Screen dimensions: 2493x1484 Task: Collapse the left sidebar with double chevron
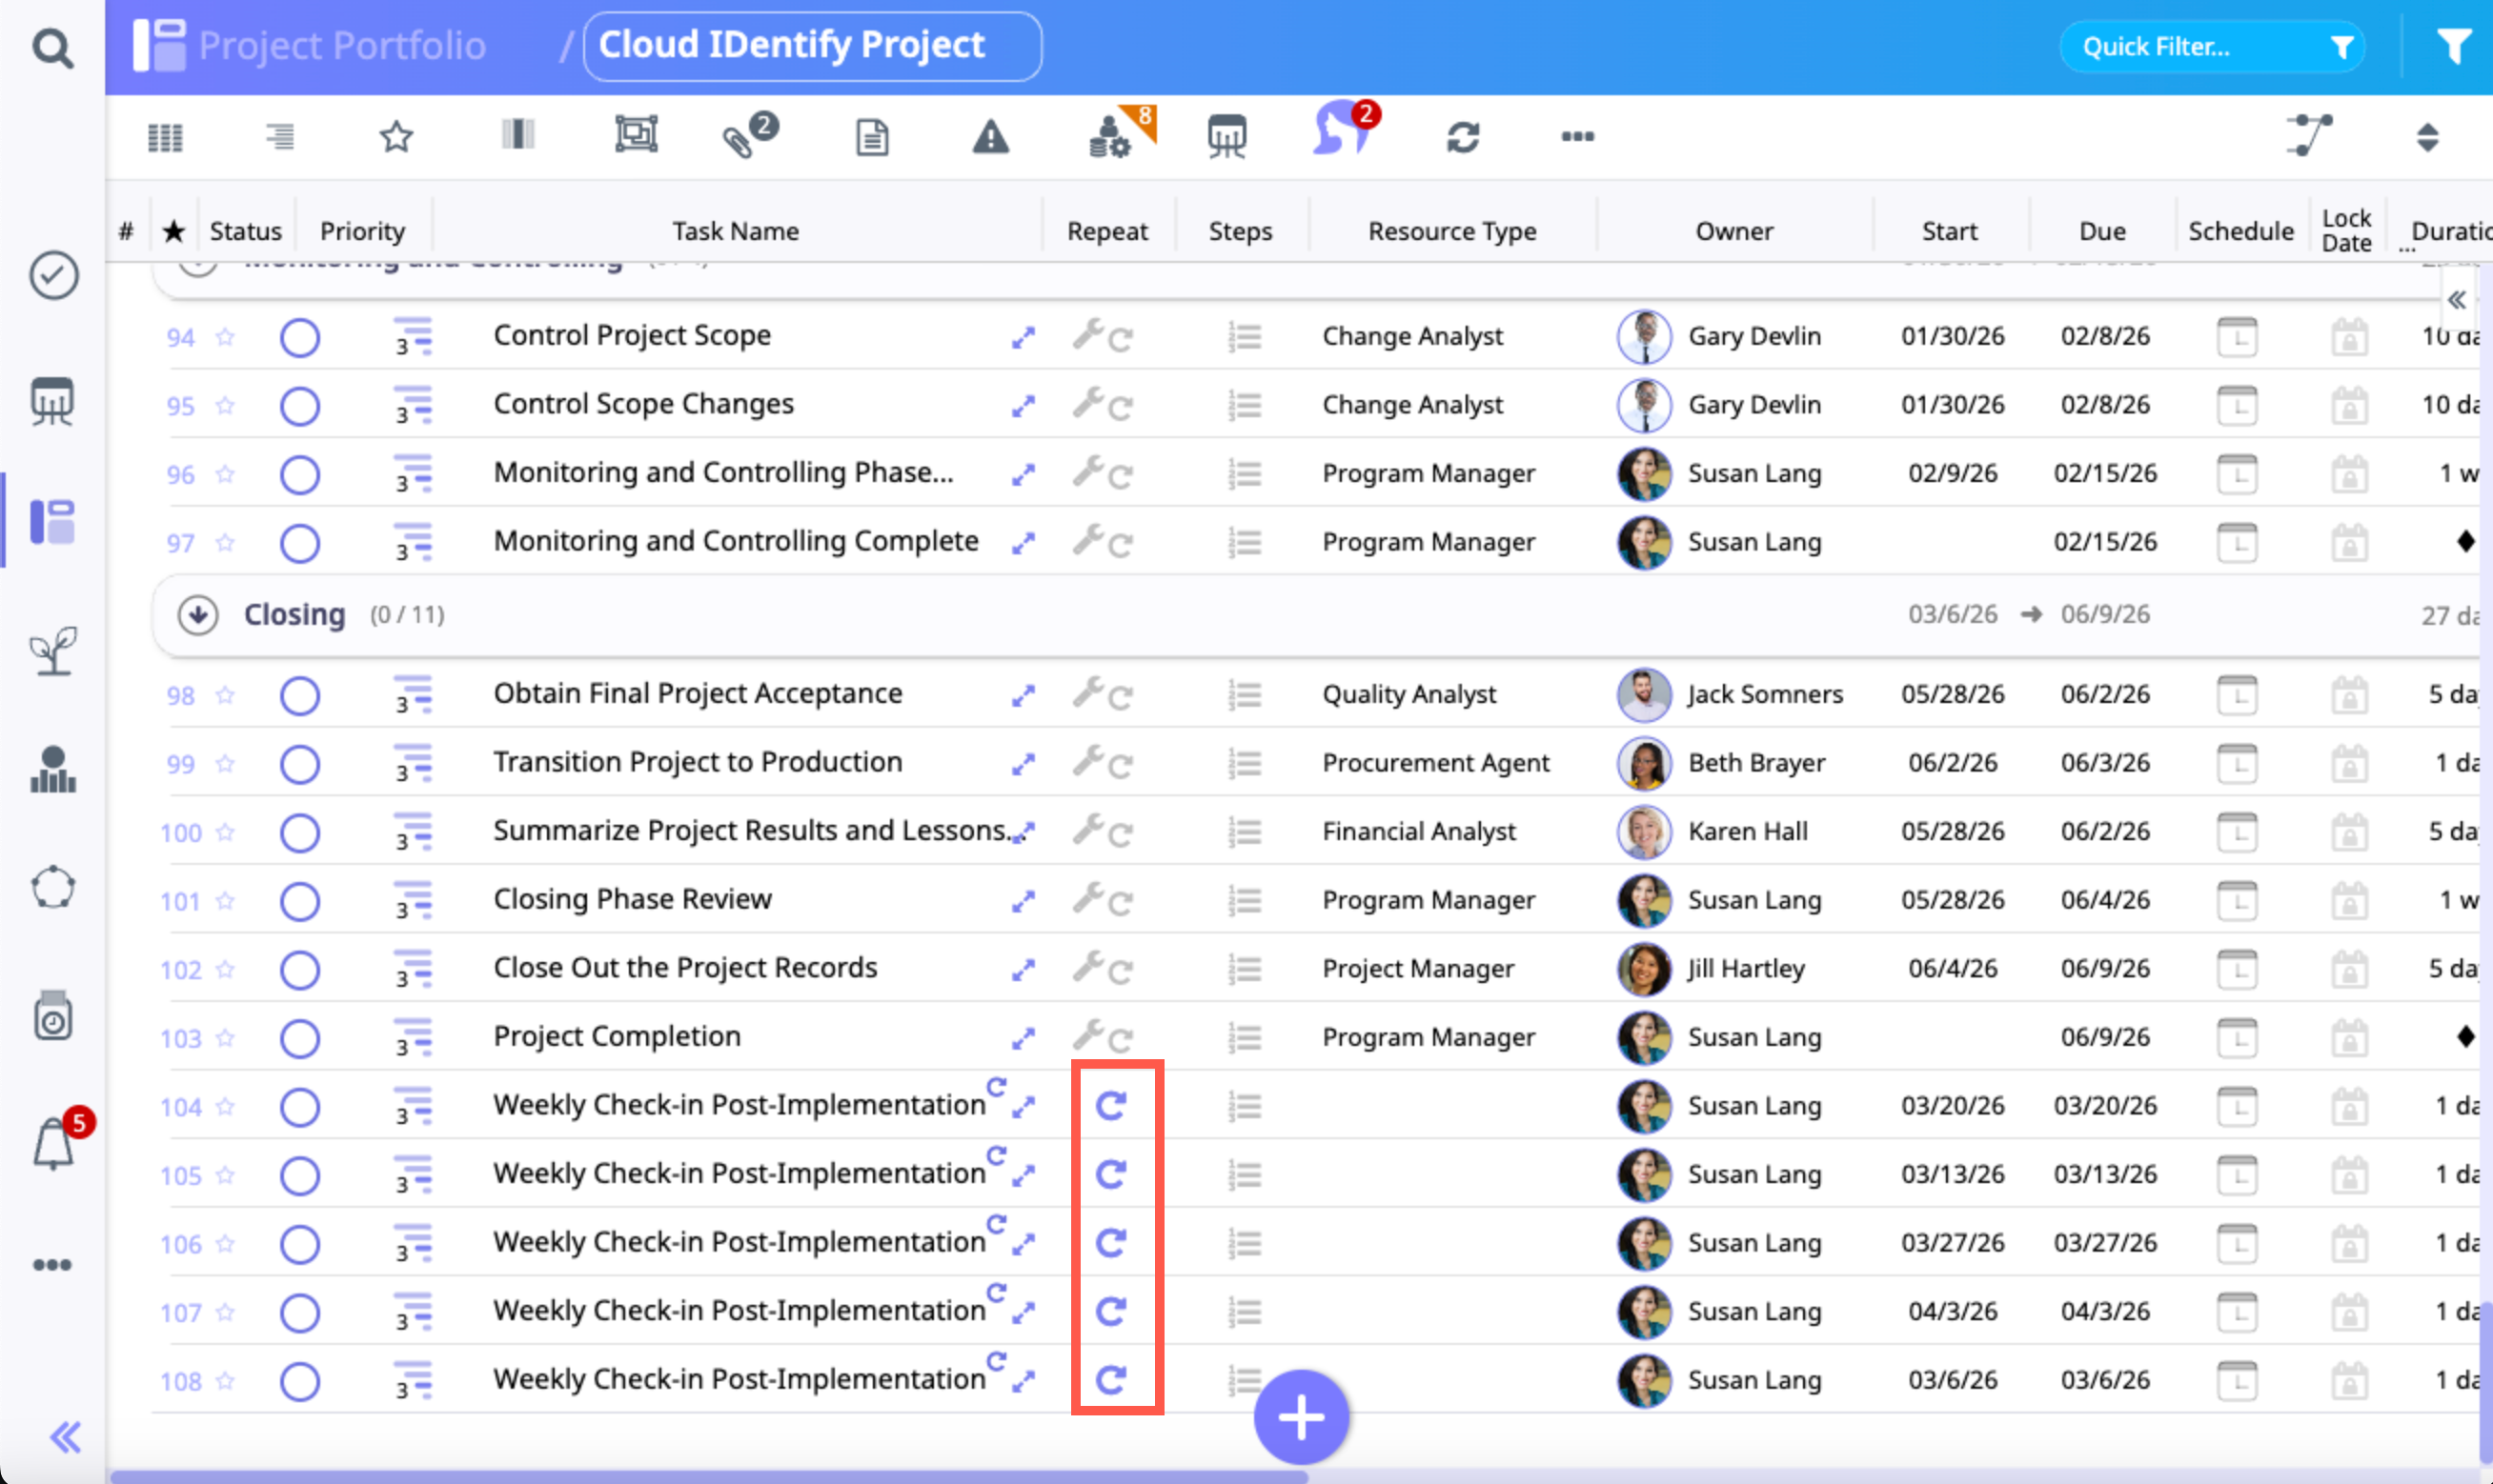point(66,1437)
